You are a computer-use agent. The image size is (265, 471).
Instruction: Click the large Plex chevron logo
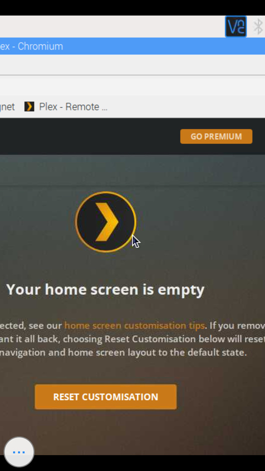click(x=105, y=222)
